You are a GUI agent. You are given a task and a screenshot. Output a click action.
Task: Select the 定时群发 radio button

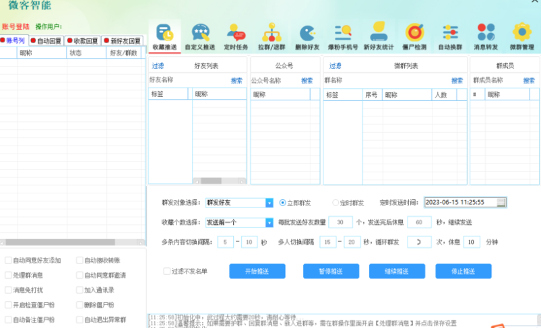336,203
